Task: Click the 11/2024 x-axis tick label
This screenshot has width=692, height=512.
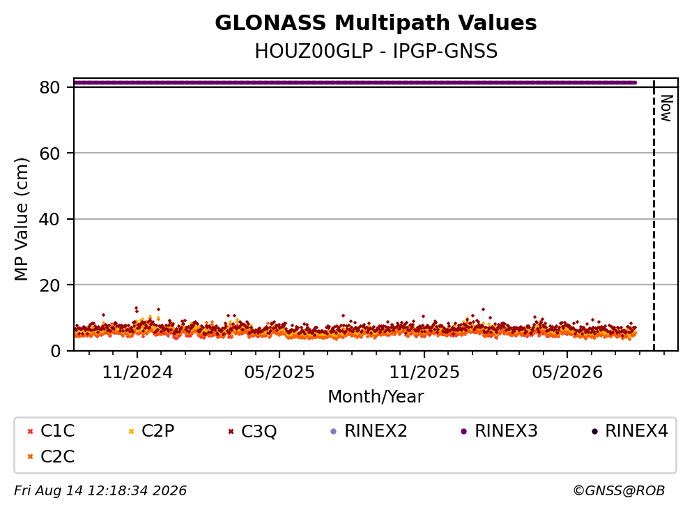Action: coord(137,372)
